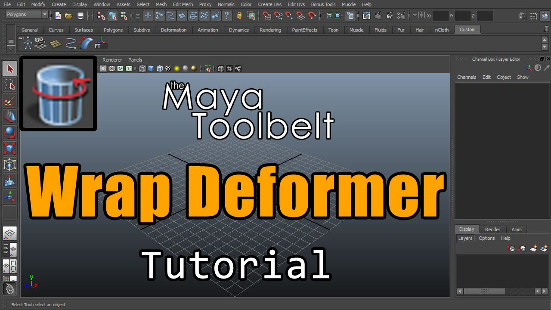Select the Lasso tool in toolbox
Viewport: 551px width, 310px height.
pyautogui.click(x=10, y=85)
